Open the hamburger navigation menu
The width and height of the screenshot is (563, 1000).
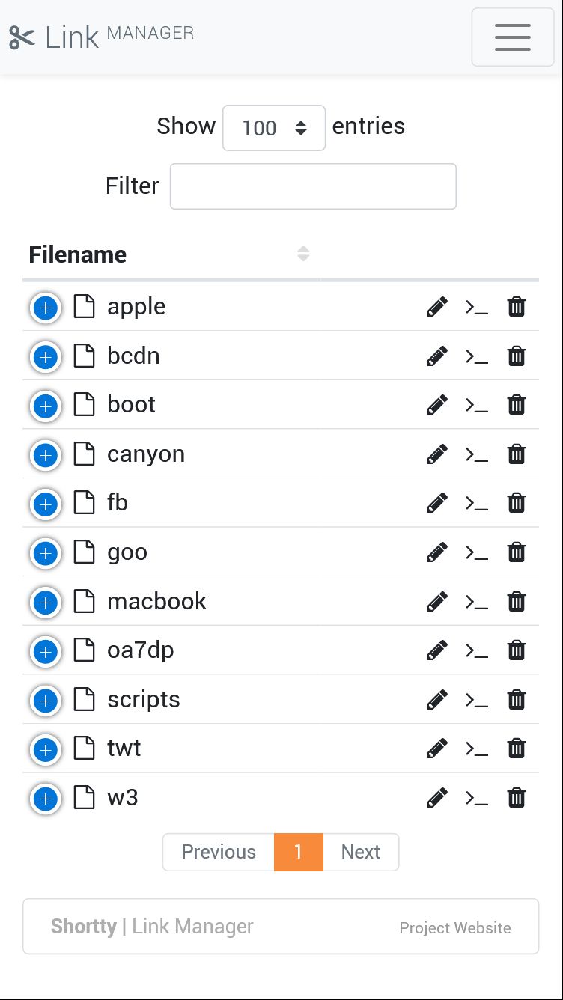pyautogui.click(x=513, y=37)
